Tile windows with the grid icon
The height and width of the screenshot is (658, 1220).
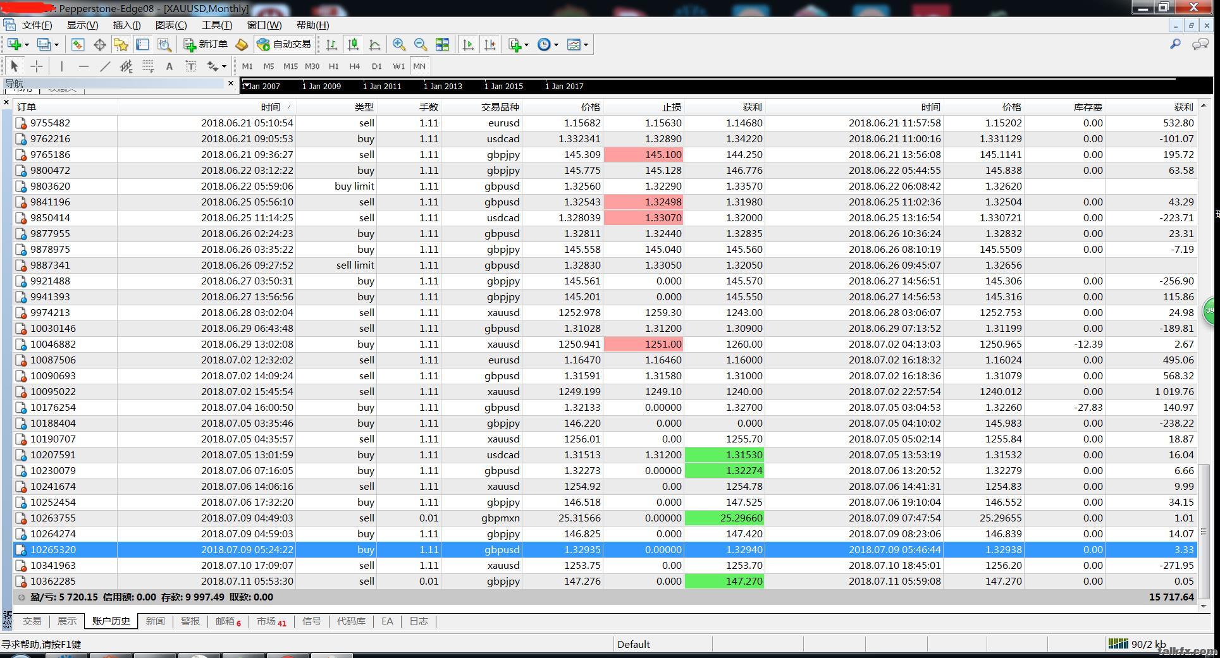pos(442,44)
